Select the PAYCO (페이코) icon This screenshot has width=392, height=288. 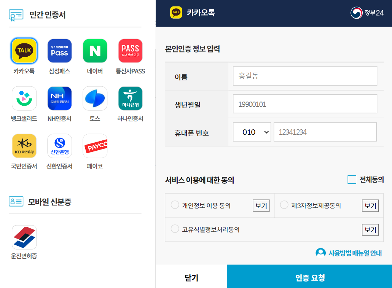[95, 146]
